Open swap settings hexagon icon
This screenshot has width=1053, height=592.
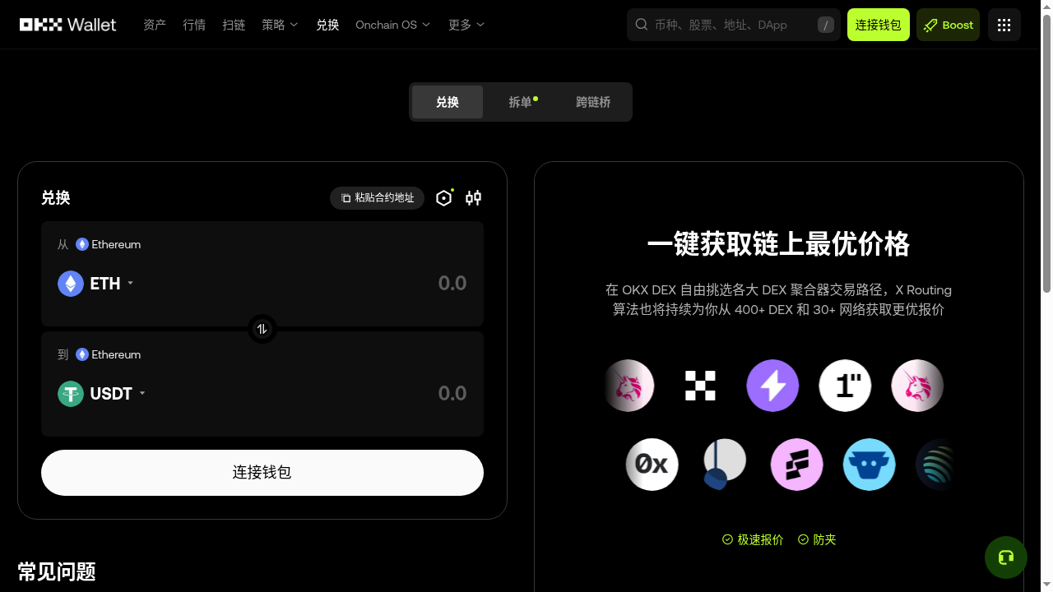[x=444, y=197]
